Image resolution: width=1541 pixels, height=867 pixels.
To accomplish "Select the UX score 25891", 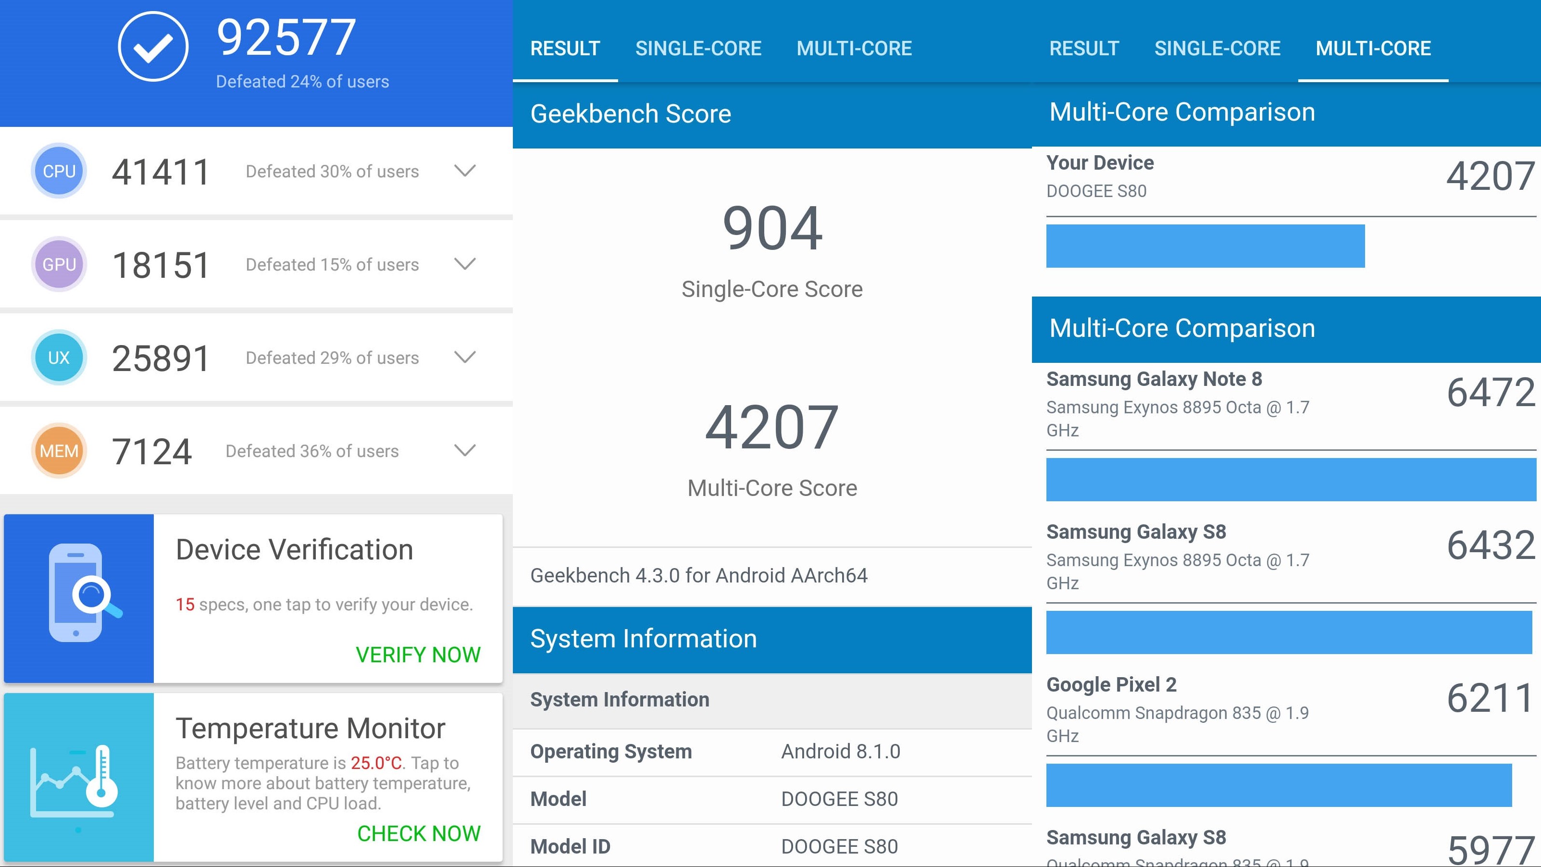I will coord(162,359).
